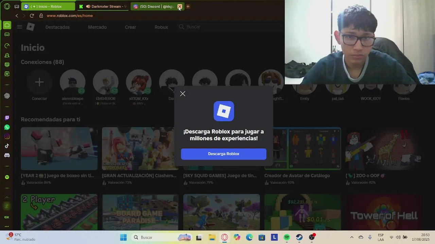Screen dimensions: 435x244
Task: Open ChatGPT in the Opera sidebar
Action: coord(7,96)
